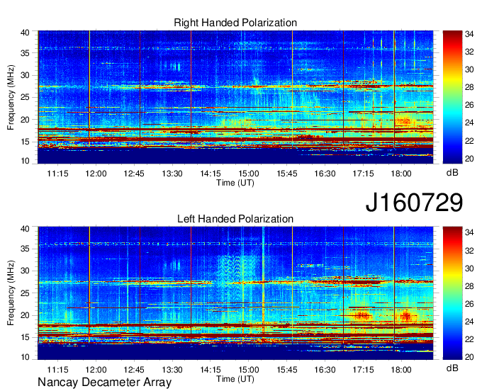Click the "22" value on top colorbar scale
Image resolution: width=482 pixels, height=391 pixels.
(x=469, y=141)
